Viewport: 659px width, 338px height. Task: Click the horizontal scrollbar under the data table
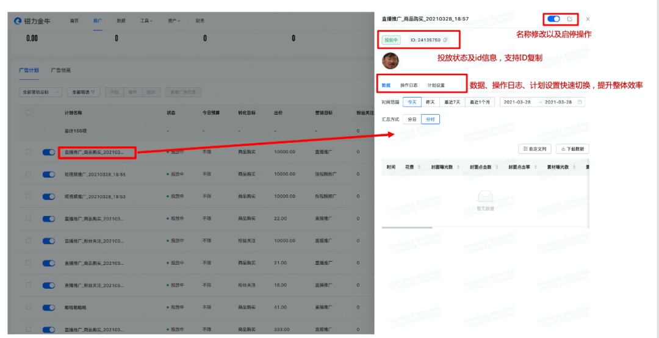click(407, 228)
